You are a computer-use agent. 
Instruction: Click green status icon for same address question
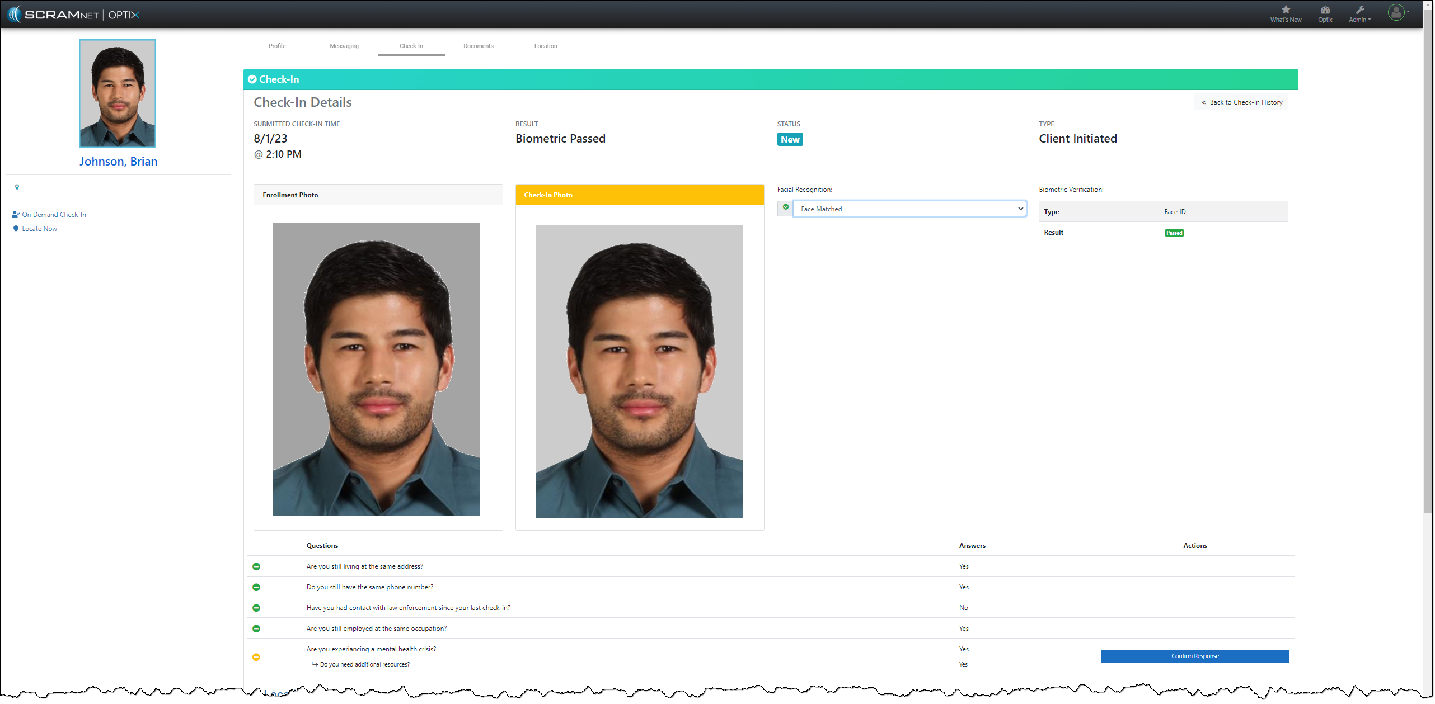coord(256,566)
